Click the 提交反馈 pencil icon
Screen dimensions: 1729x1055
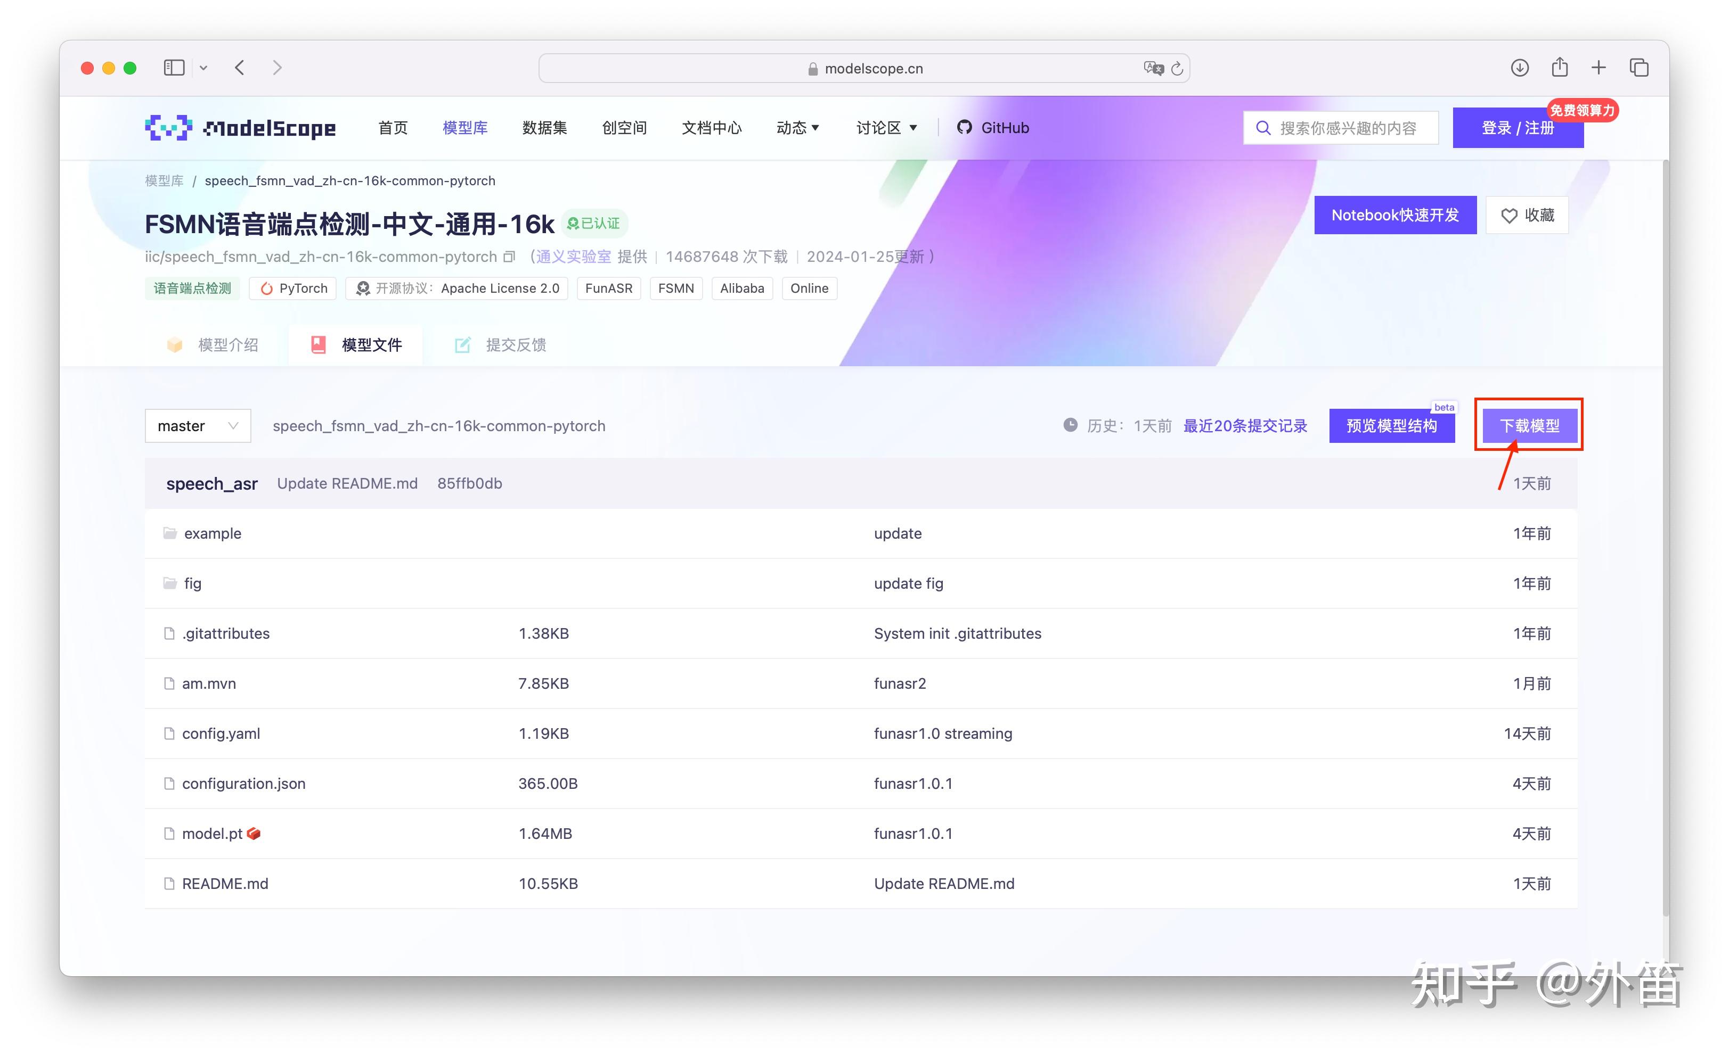tap(462, 344)
